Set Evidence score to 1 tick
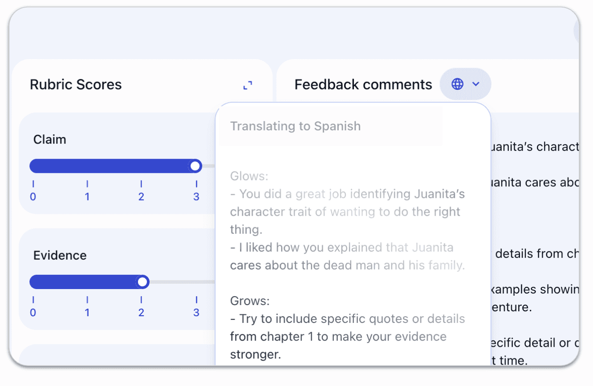Image resolution: width=593 pixels, height=386 pixels. (87, 300)
